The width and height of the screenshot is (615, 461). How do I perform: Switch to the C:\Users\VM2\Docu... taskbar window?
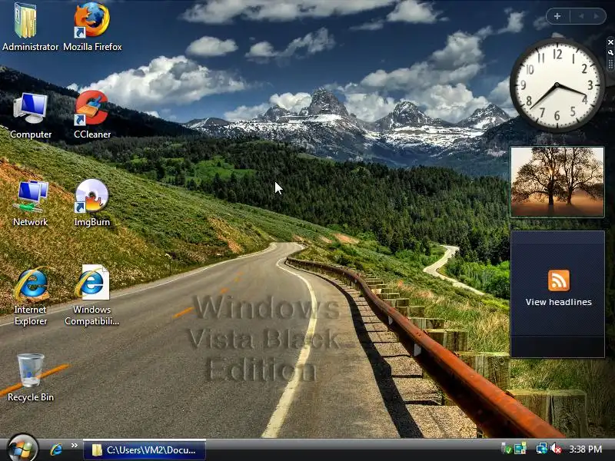coord(145,450)
